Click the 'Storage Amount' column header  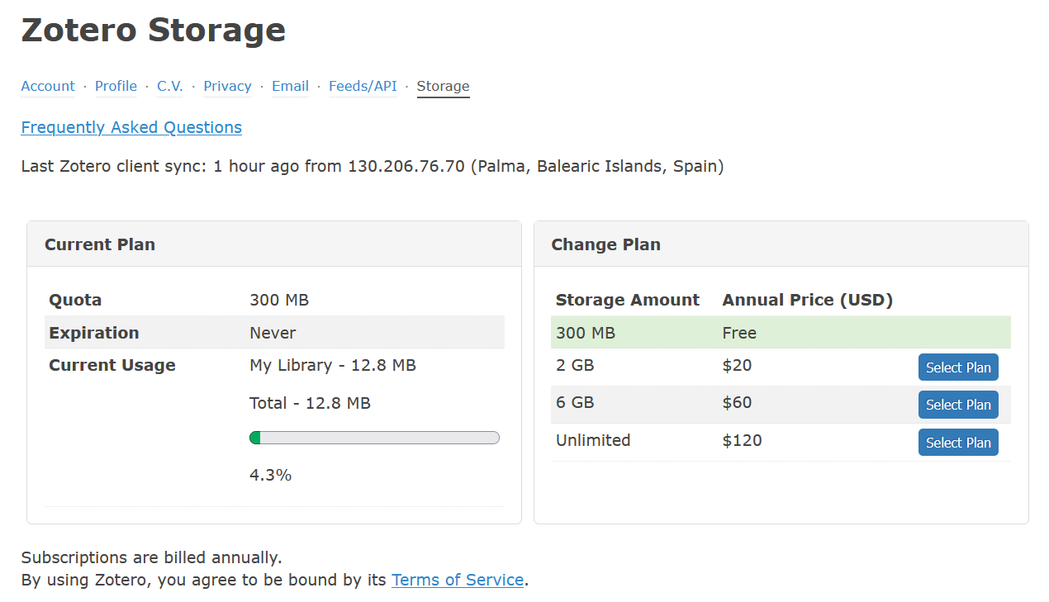(x=628, y=300)
